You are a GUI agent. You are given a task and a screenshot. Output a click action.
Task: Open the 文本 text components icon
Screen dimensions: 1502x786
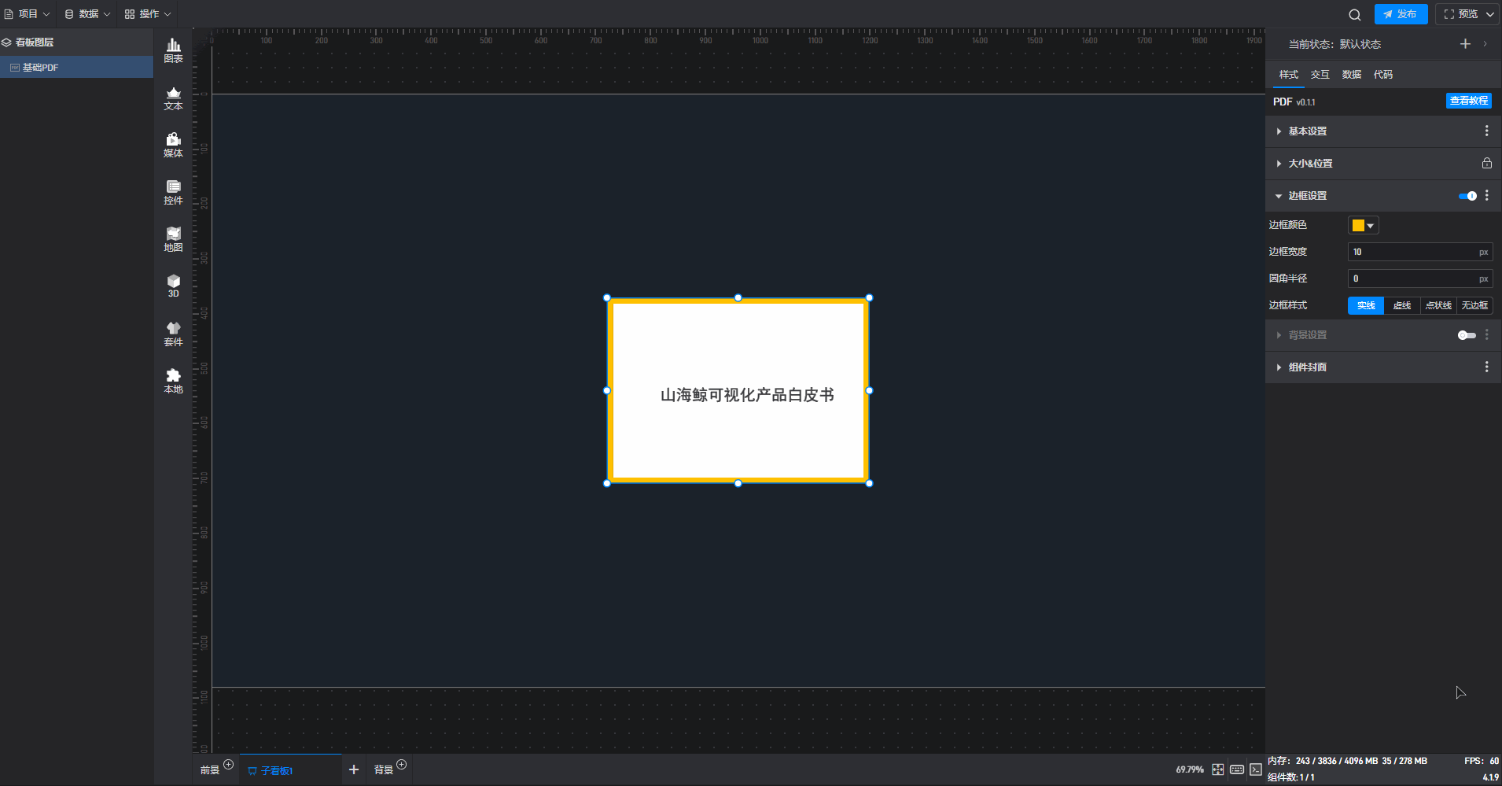point(173,98)
